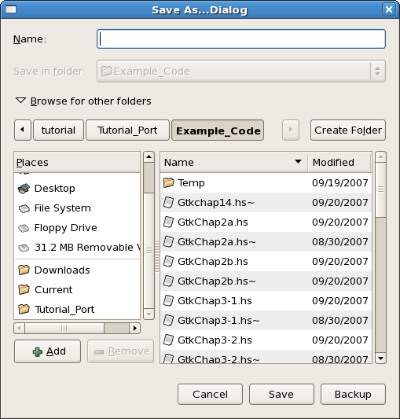This screenshot has height=419, width=400.
Task: Sort files by the Modified column header
Action: tap(339, 162)
